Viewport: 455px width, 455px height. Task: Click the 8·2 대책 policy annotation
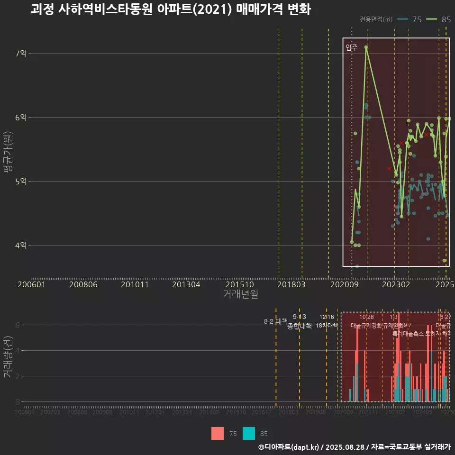[x=276, y=321]
